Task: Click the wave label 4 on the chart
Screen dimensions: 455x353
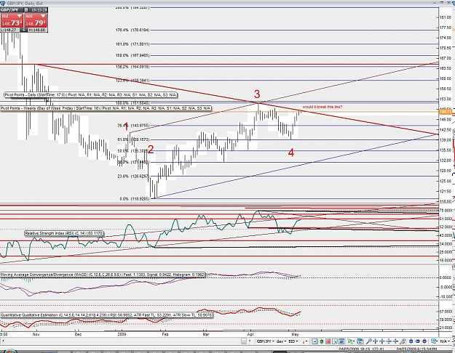Action: [291, 153]
